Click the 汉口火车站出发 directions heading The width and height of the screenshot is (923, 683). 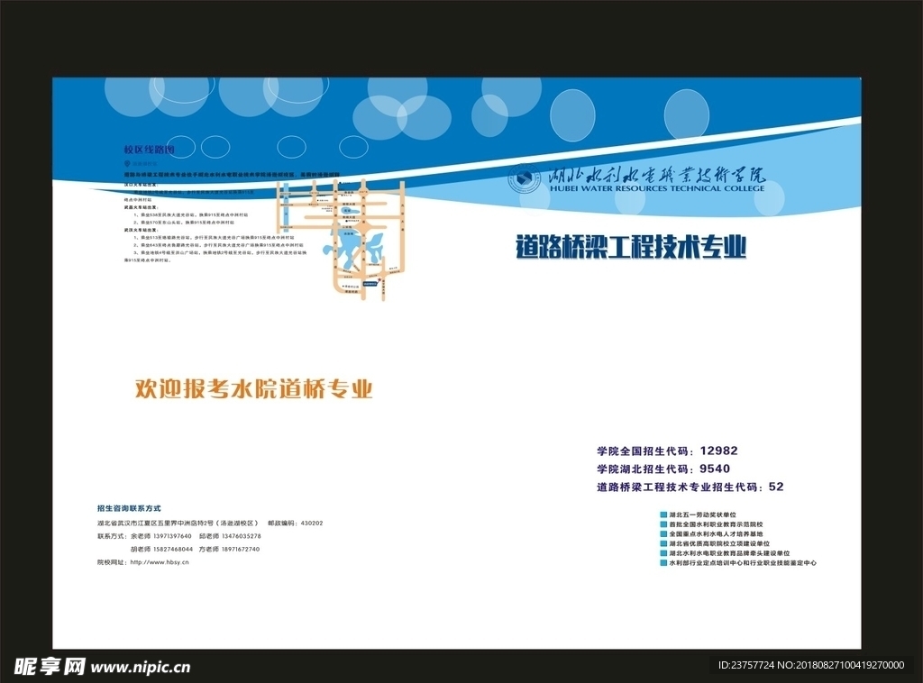140,184
